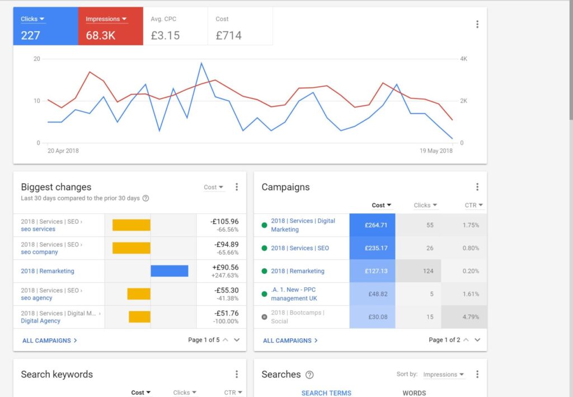Click the help icon beside Searches
The height and width of the screenshot is (397, 573).
point(309,375)
